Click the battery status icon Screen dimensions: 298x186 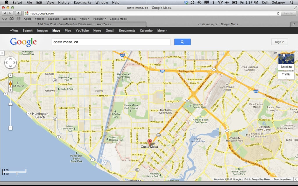pos(235,2)
